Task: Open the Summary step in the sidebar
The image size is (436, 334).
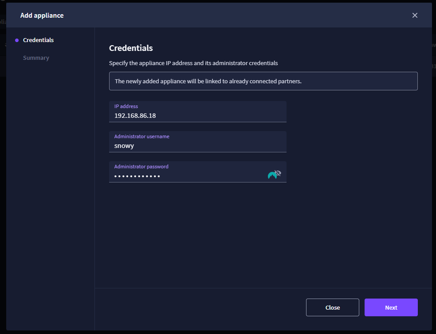Action: click(x=36, y=58)
